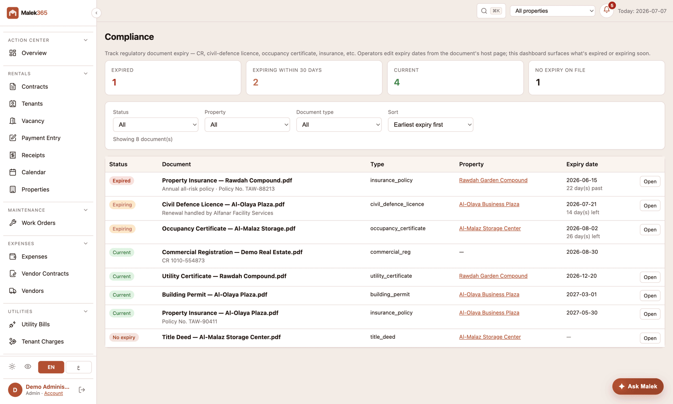Image resolution: width=673 pixels, height=404 pixels.
Task: Click the Expired status badge
Action: (x=122, y=181)
